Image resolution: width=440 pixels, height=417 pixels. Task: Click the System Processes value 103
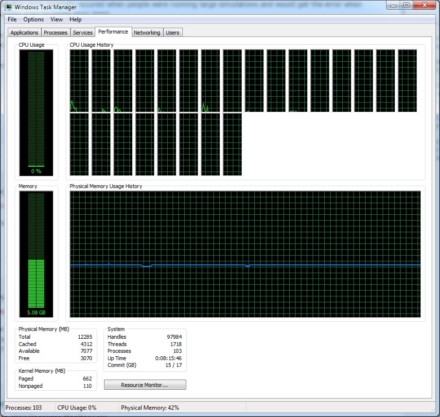click(177, 351)
